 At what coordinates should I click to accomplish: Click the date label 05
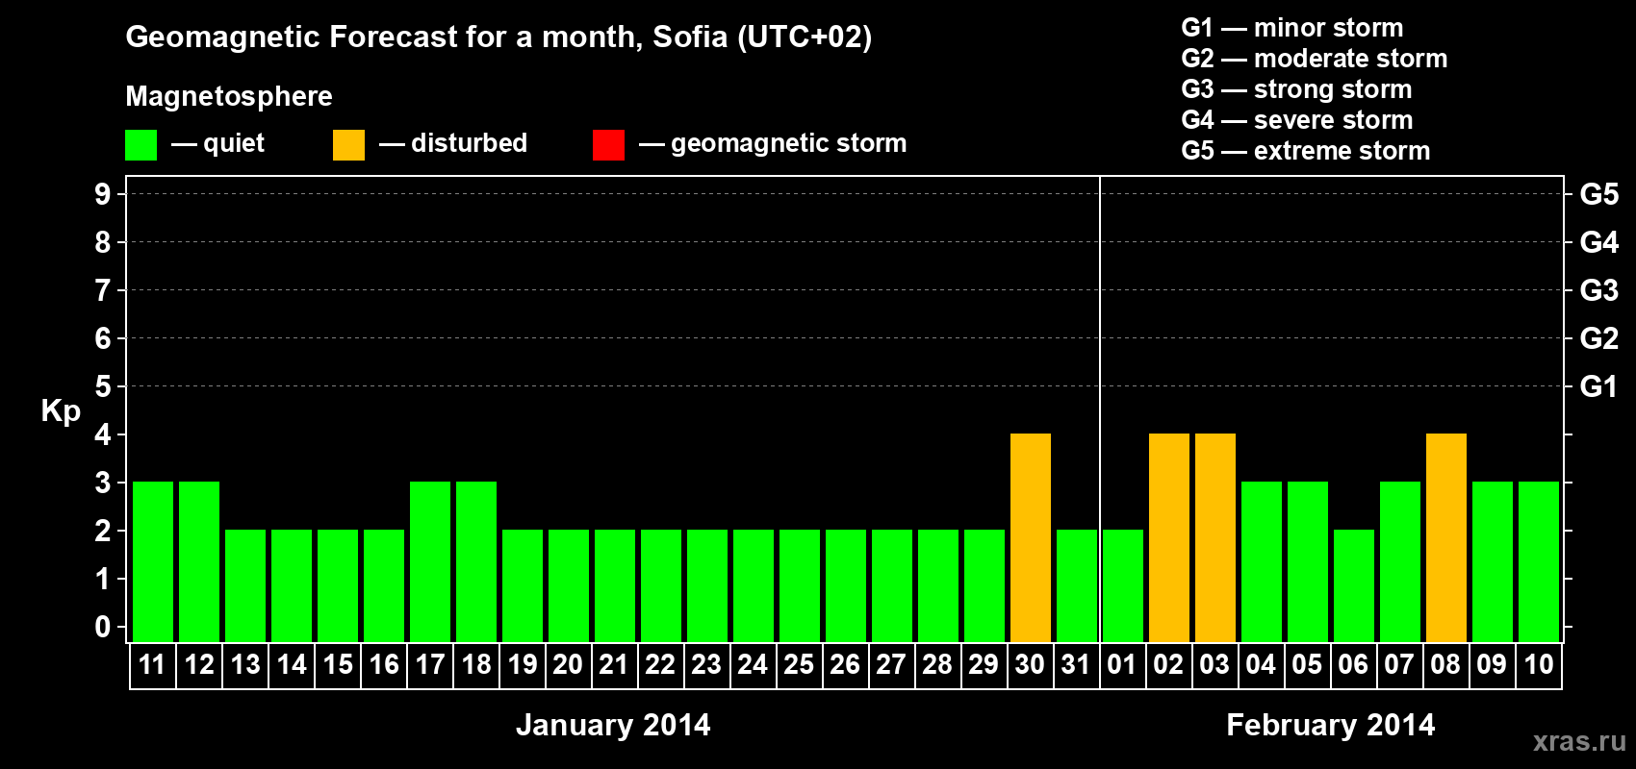pyautogui.click(x=1307, y=664)
